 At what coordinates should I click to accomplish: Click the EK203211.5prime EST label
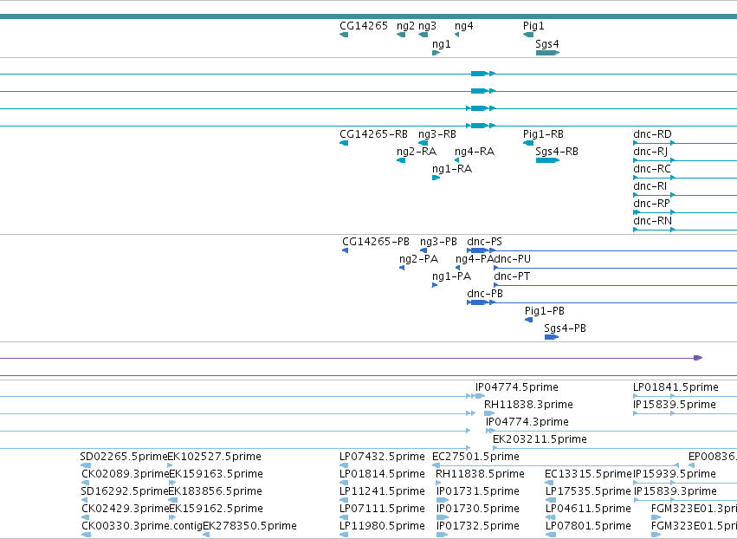(540, 439)
